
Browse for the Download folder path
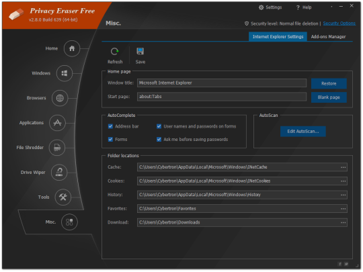343,222
